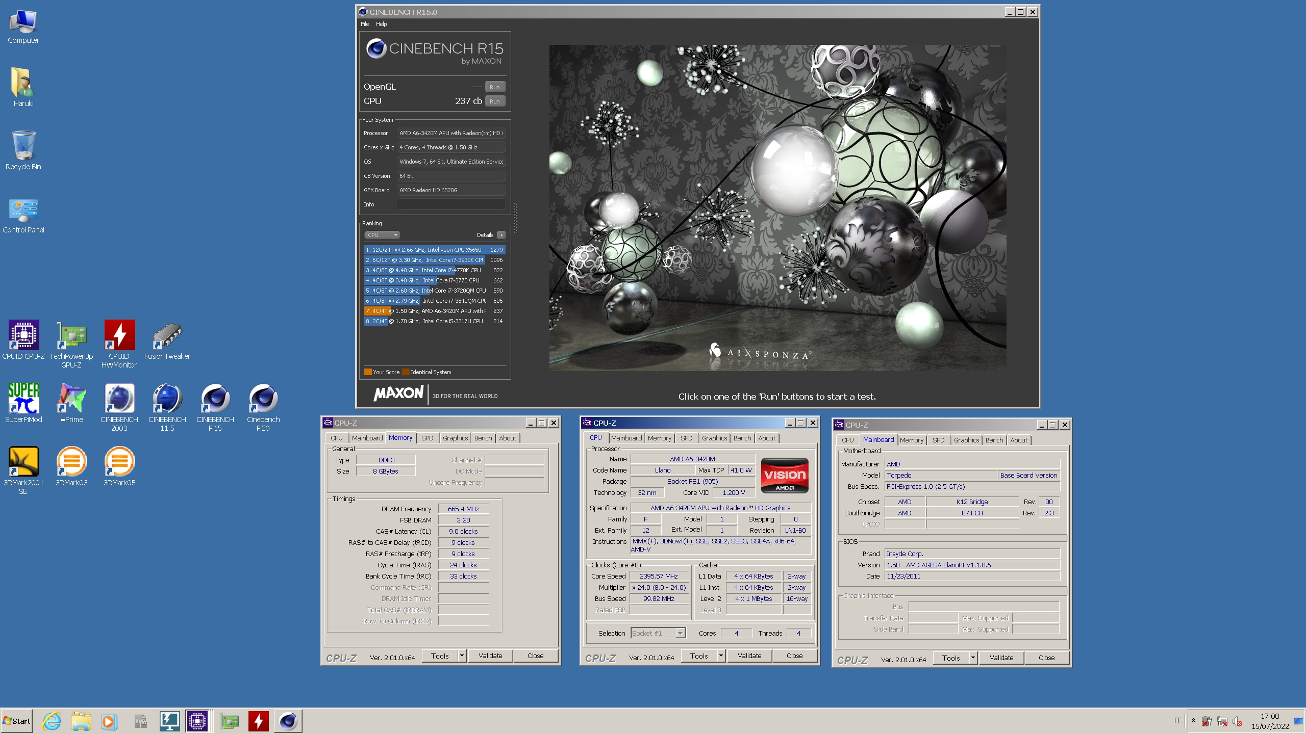Open Internet Explorer from the taskbar
This screenshot has height=734, width=1306.
(x=52, y=721)
